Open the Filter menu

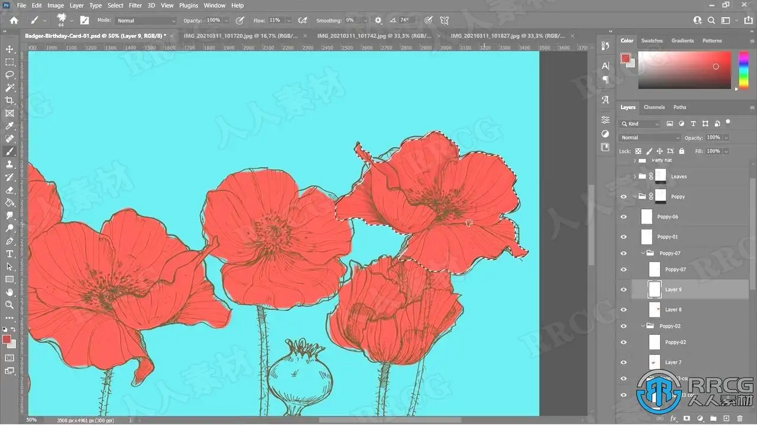coord(135,5)
